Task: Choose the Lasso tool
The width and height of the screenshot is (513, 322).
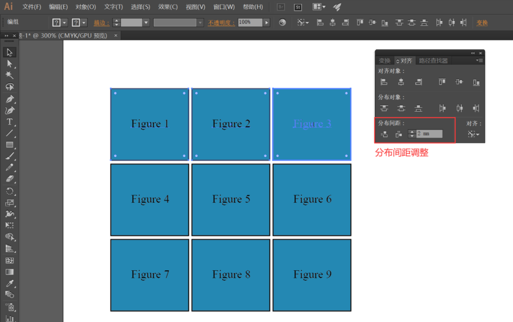Action: click(9, 87)
